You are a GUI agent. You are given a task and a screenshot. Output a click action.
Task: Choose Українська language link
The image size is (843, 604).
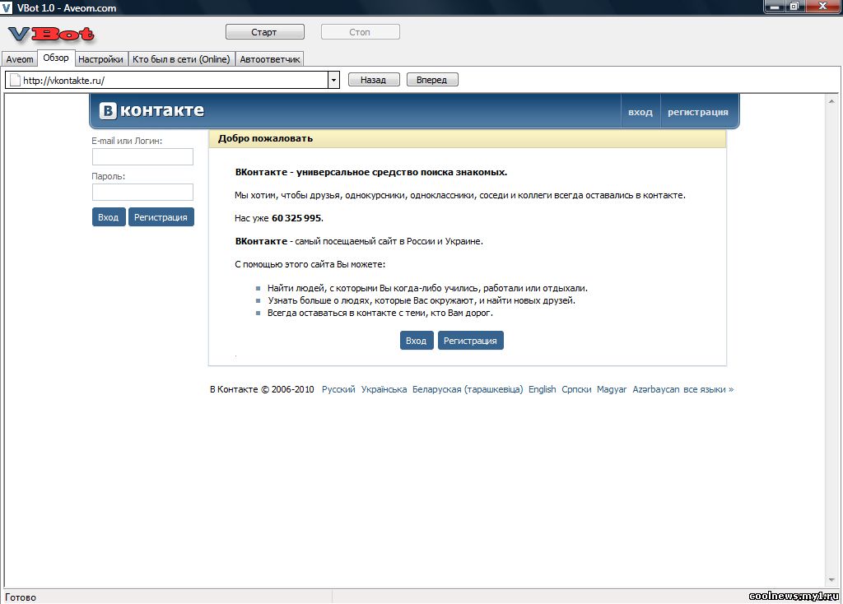click(x=384, y=389)
